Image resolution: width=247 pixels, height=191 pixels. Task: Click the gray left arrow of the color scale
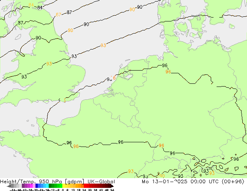coord(9,186)
